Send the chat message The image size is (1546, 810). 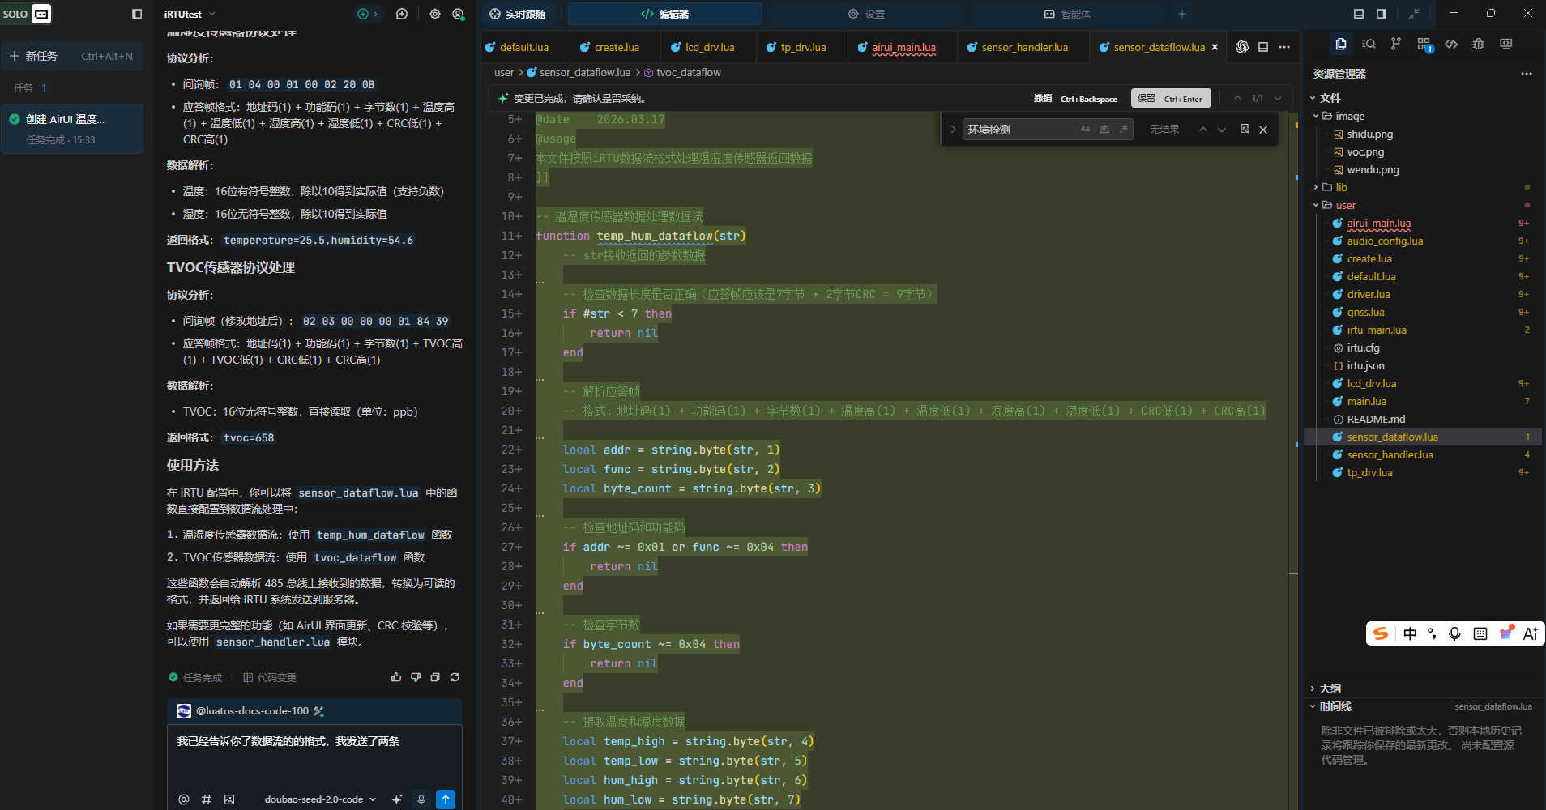click(446, 799)
